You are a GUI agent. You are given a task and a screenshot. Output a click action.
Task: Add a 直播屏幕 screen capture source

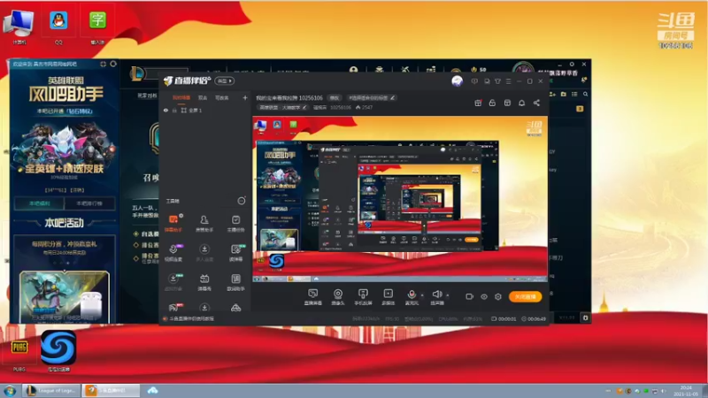point(313,297)
